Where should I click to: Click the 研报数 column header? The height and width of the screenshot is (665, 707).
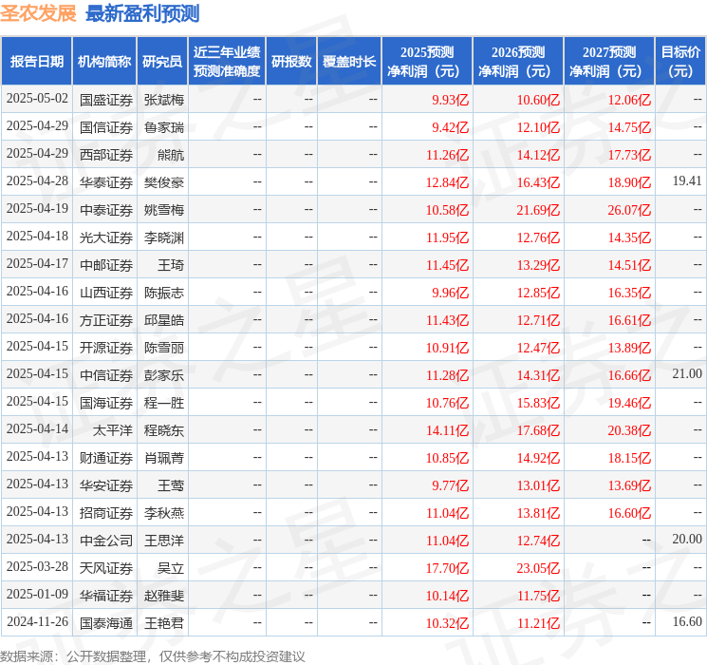coord(290,61)
